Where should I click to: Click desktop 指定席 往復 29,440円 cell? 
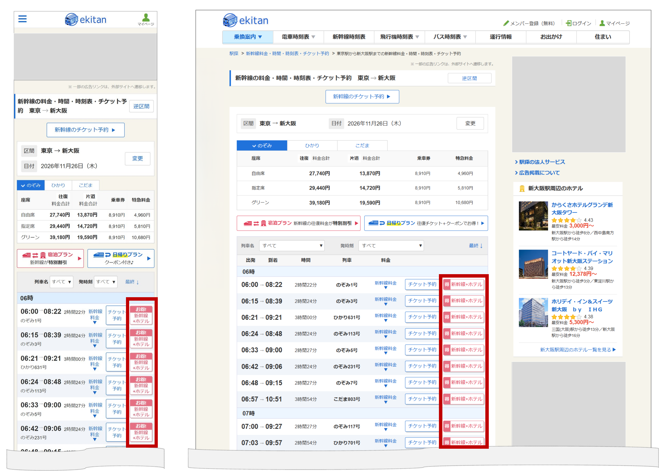[319, 188]
